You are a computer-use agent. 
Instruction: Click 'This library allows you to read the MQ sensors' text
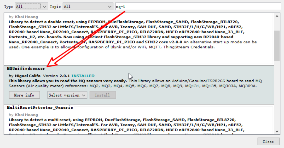point(68,81)
